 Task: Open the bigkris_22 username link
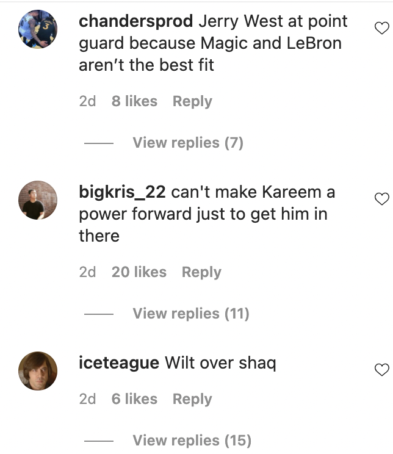click(122, 192)
